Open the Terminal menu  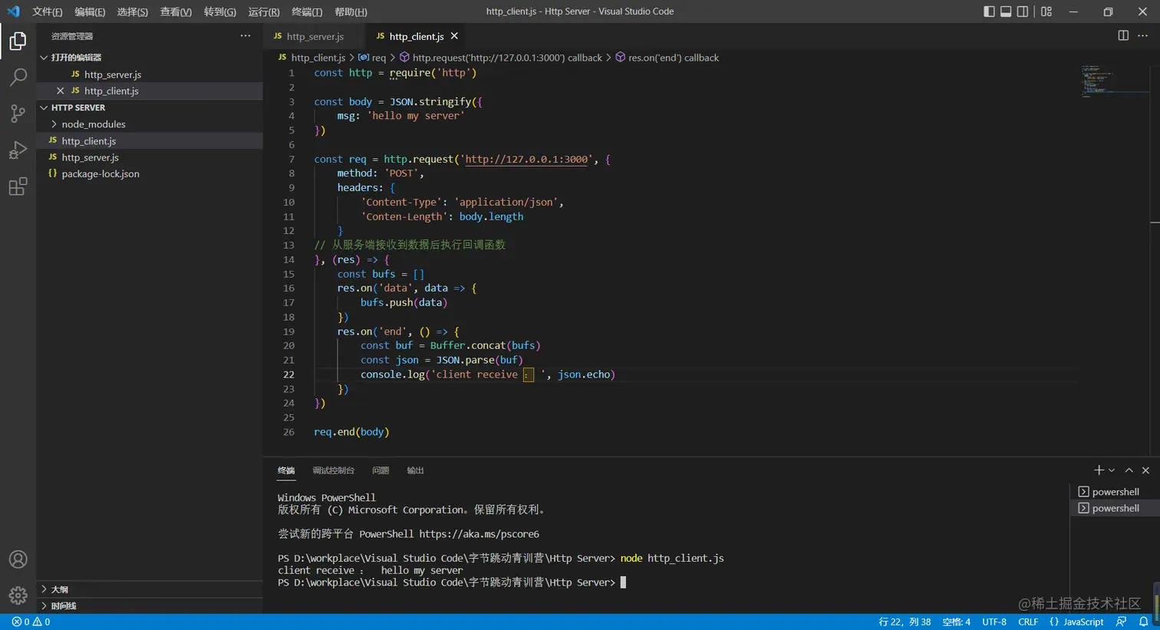(x=307, y=12)
